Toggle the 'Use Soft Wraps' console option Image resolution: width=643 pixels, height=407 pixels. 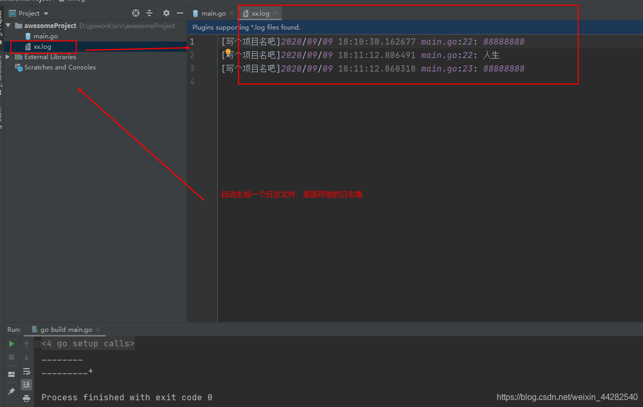26,371
